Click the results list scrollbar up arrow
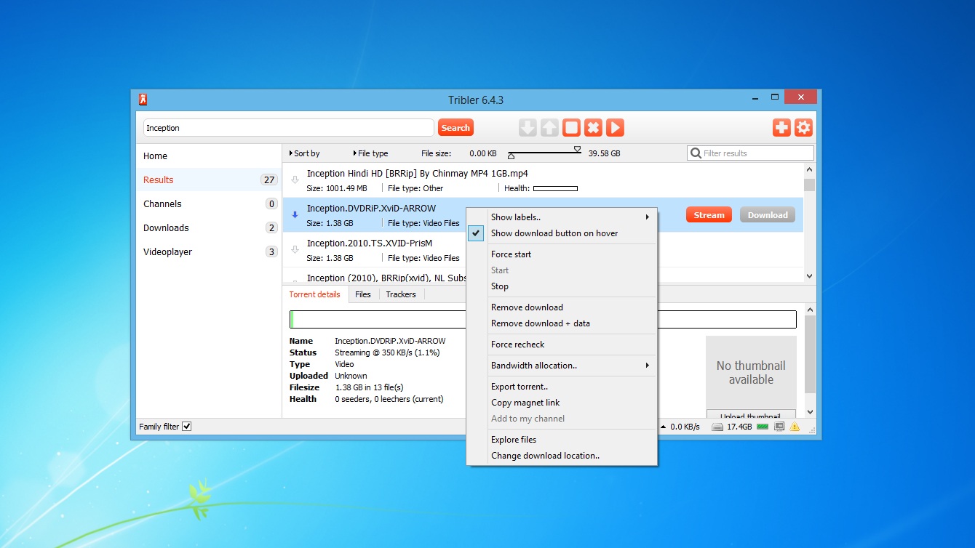Screen dimensions: 975x548 click(810, 169)
